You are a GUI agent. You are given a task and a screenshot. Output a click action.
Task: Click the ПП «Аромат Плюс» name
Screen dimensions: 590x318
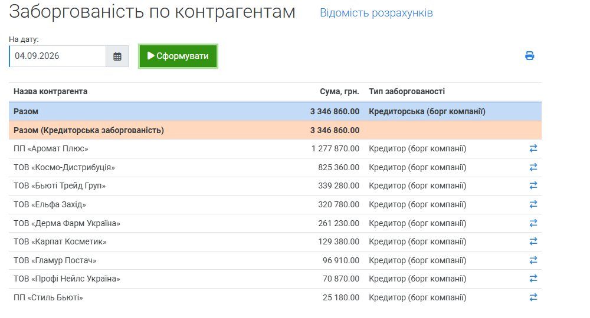pos(51,148)
